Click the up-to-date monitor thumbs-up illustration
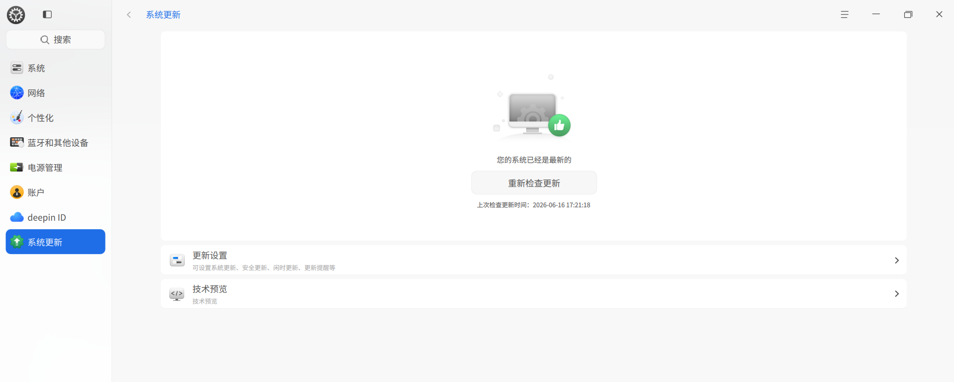Screen dimensions: 954x382 click(x=533, y=108)
